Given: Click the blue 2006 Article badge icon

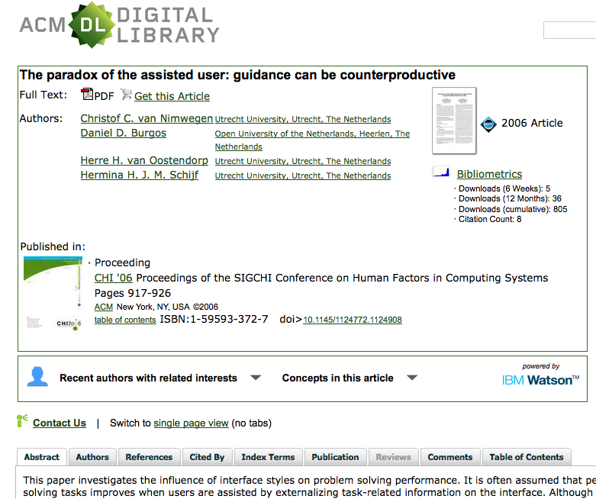Looking at the screenshot, I should click(488, 124).
